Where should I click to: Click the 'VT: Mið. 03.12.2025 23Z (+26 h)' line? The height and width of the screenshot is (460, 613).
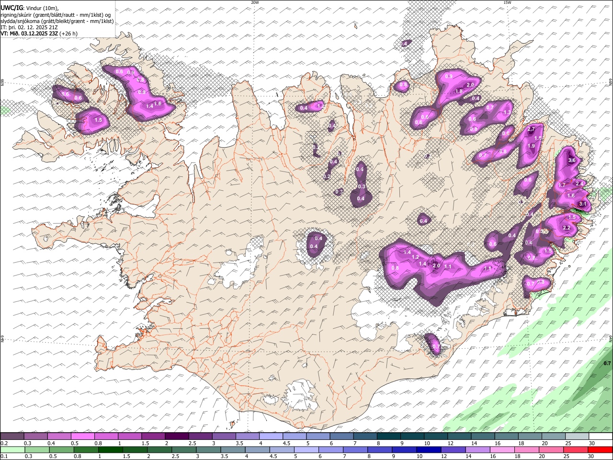pyautogui.click(x=39, y=34)
